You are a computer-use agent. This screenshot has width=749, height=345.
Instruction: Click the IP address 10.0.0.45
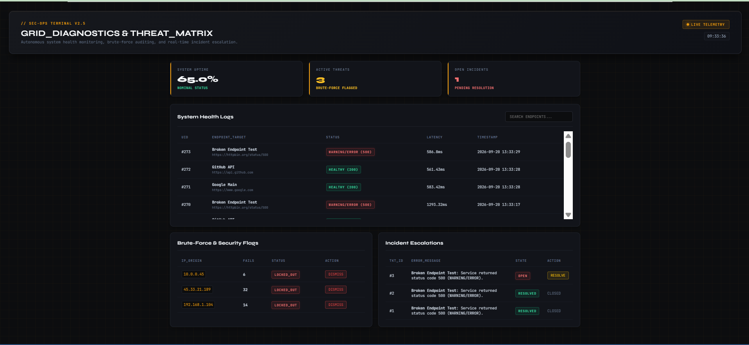[194, 274]
